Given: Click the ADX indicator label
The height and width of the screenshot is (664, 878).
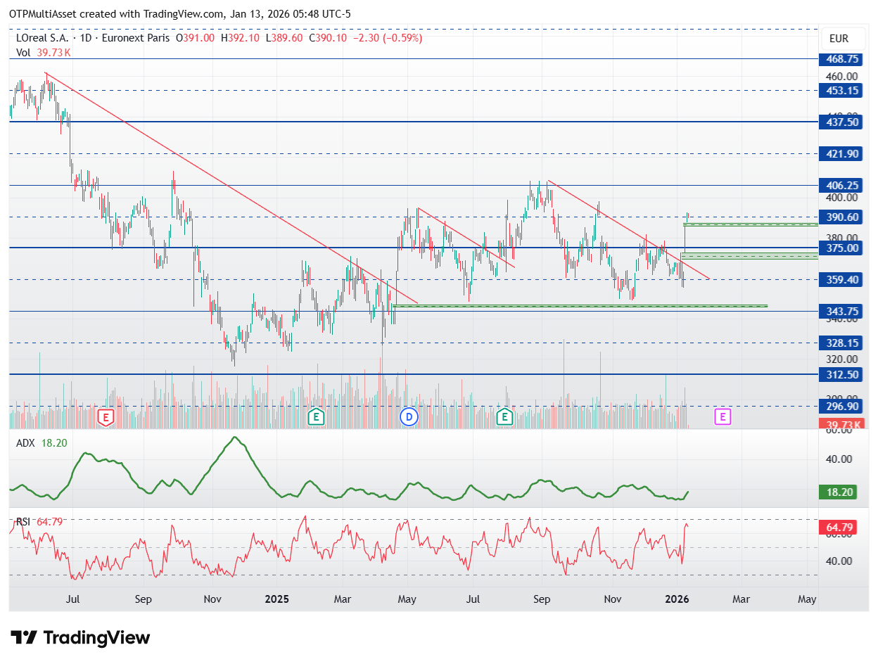Looking at the screenshot, I should 25,443.
